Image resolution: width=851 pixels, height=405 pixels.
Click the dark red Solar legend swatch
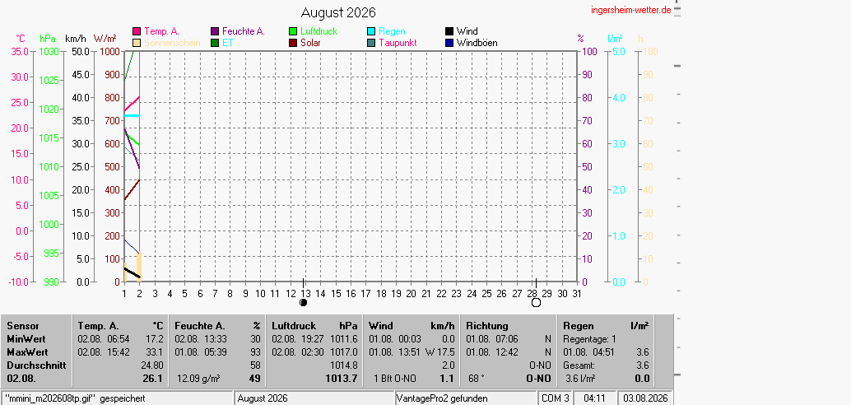point(293,42)
